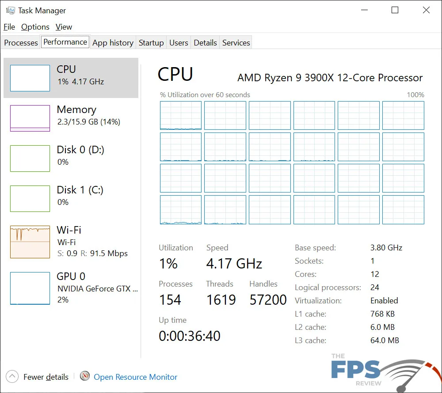This screenshot has width=442, height=393.
Task: Click the first logical processor utilization graph
Action: coord(181,115)
